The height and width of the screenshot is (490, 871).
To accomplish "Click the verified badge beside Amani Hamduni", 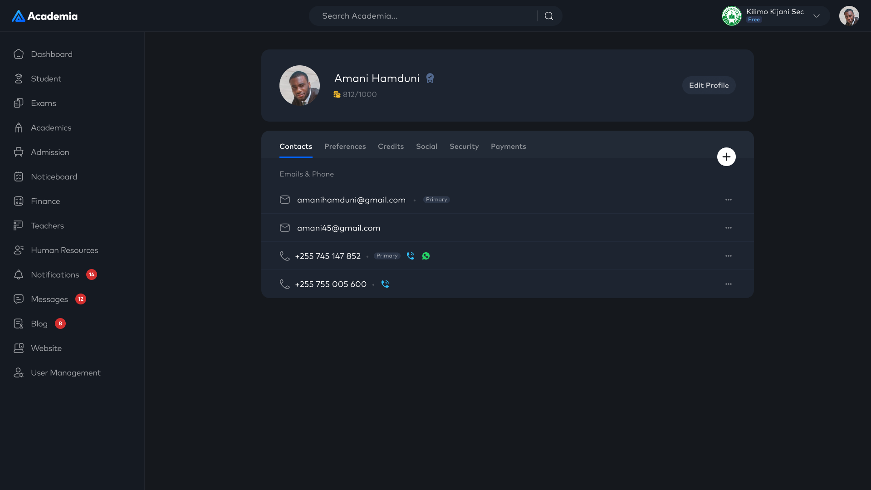I will (430, 78).
